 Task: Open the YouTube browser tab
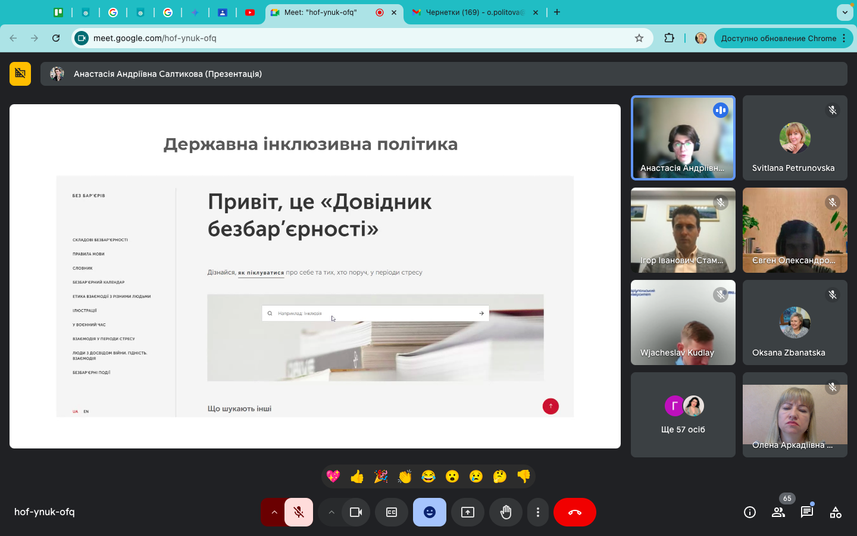point(250,13)
